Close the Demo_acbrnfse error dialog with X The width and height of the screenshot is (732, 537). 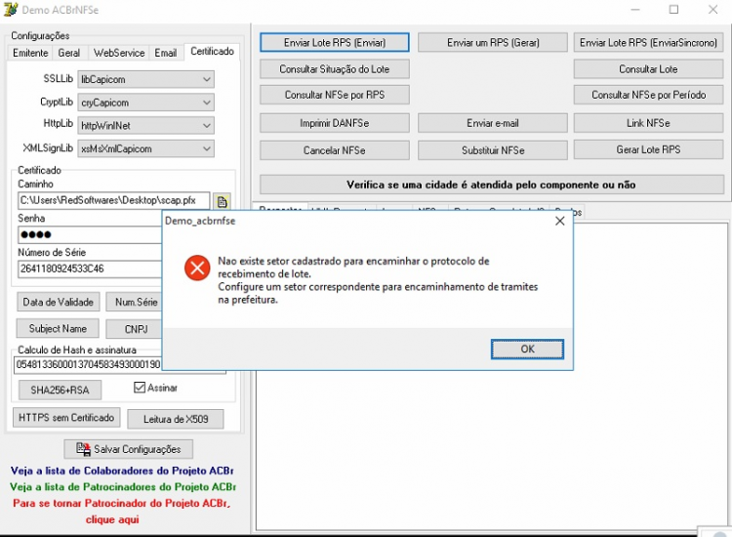coord(560,221)
